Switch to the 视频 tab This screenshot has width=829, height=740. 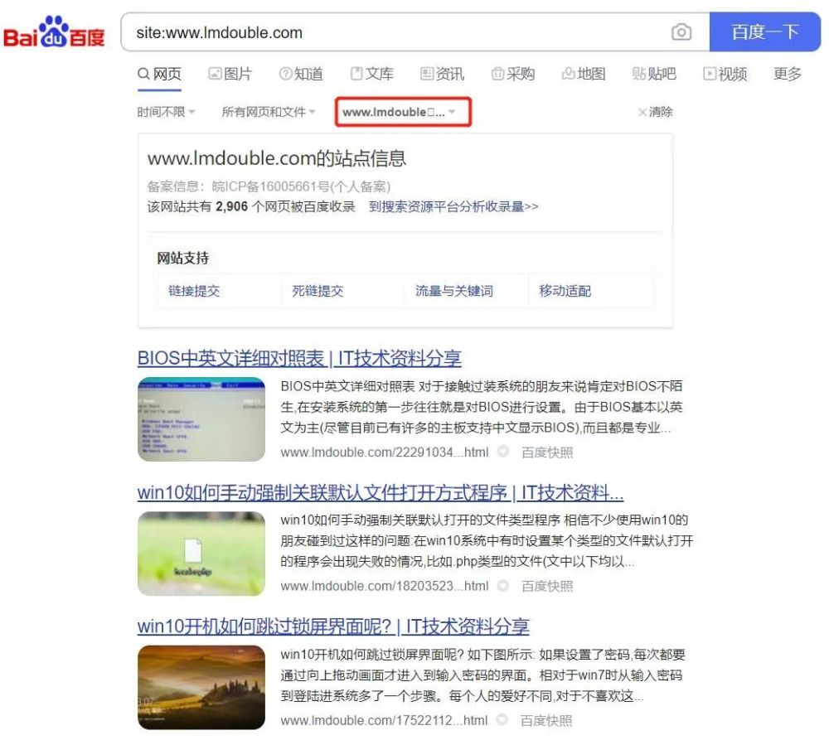pyautogui.click(x=725, y=74)
